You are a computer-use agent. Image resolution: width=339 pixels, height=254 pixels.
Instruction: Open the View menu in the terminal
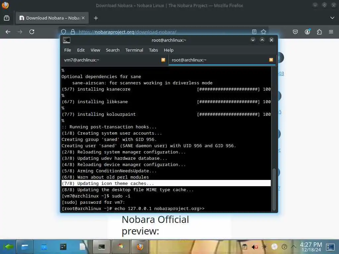(x=95, y=50)
